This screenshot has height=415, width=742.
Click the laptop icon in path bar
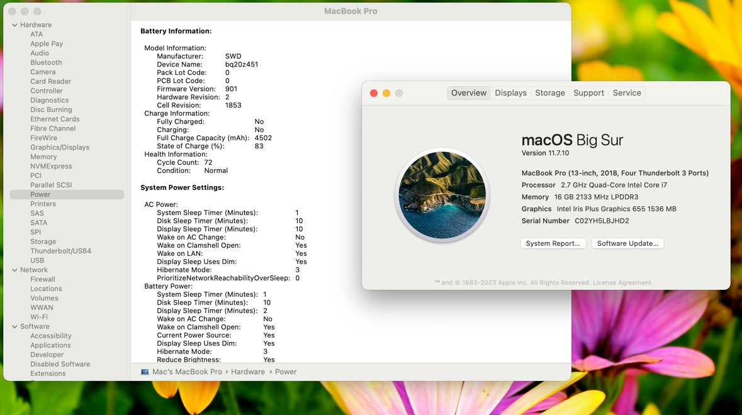click(145, 372)
